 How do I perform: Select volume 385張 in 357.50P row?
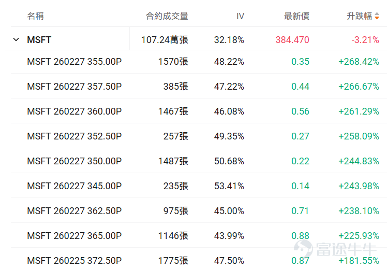(176, 87)
